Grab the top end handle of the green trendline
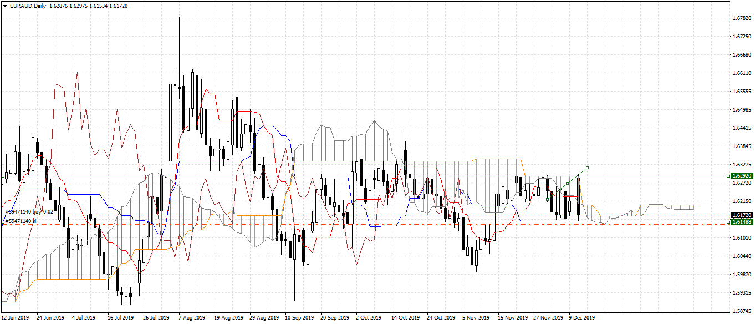This screenshot has height=324, width=755. coord(587,168)
